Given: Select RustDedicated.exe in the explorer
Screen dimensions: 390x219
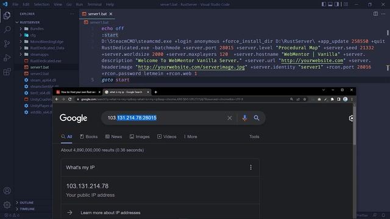Looking at the screenshot, I should (46, 61).
